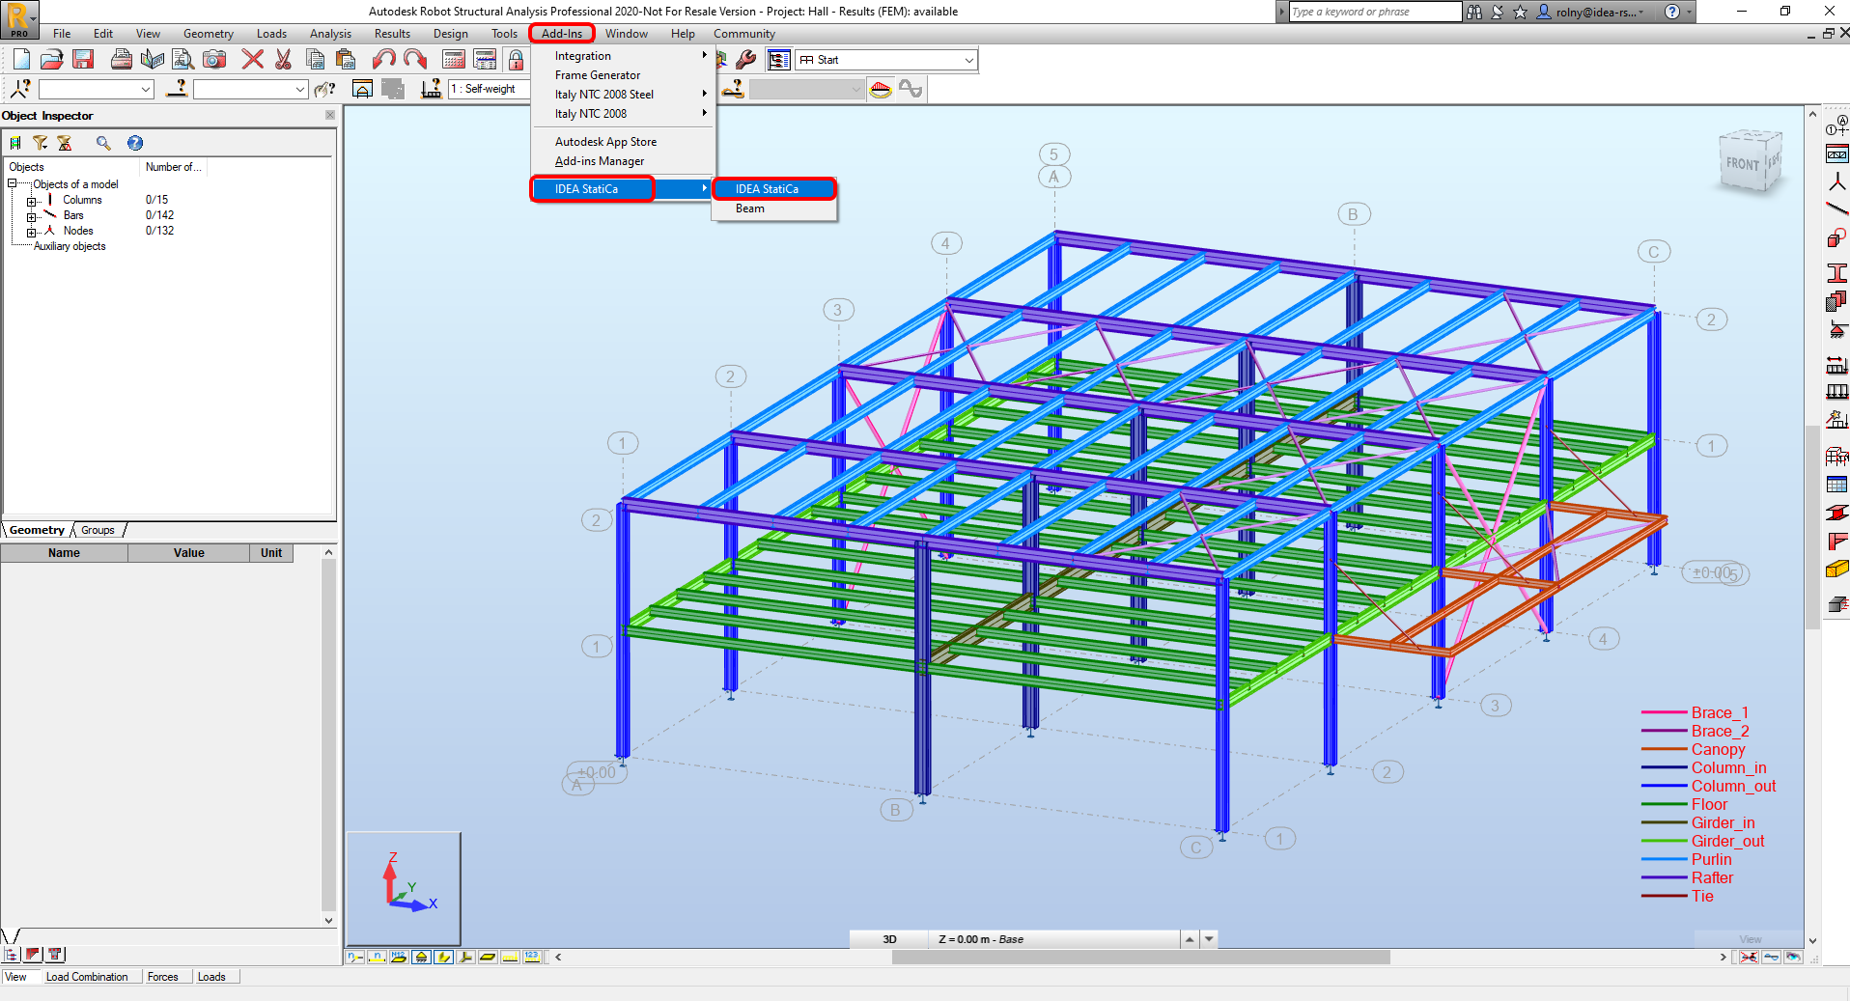Screen dimensions: 1850x1001
Task: Click the blue help icon in Object Inspector
Action: point(135,143)
